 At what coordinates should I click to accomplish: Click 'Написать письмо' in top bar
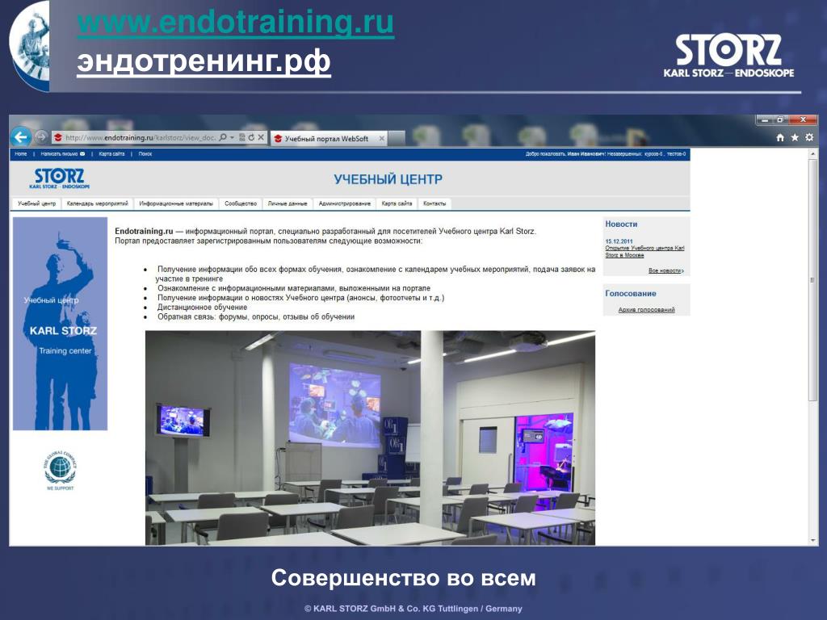[61, 153]
